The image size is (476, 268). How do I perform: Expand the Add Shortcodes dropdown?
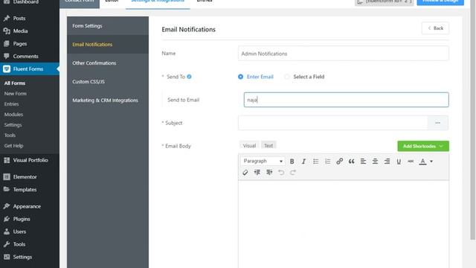coord(423,146)
